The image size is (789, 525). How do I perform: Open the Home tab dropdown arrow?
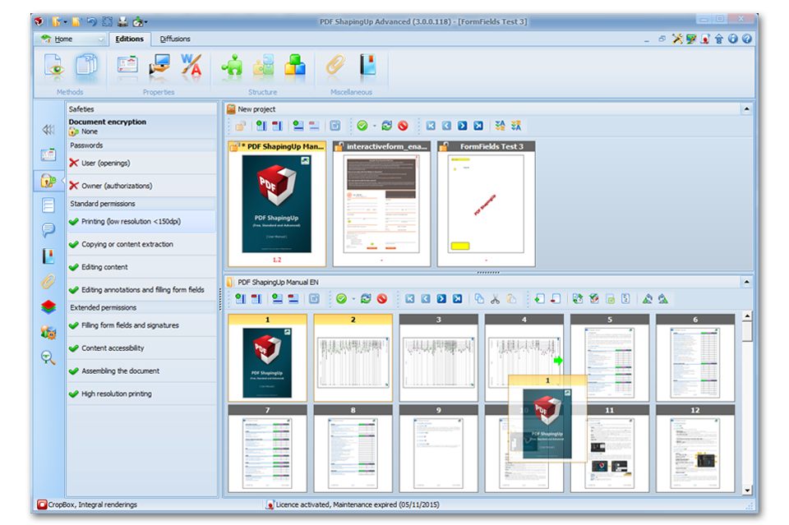tap(100, 39)
